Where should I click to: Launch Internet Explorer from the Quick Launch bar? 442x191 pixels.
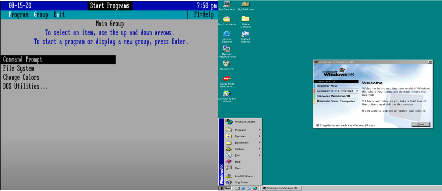(x=243, y=188)
